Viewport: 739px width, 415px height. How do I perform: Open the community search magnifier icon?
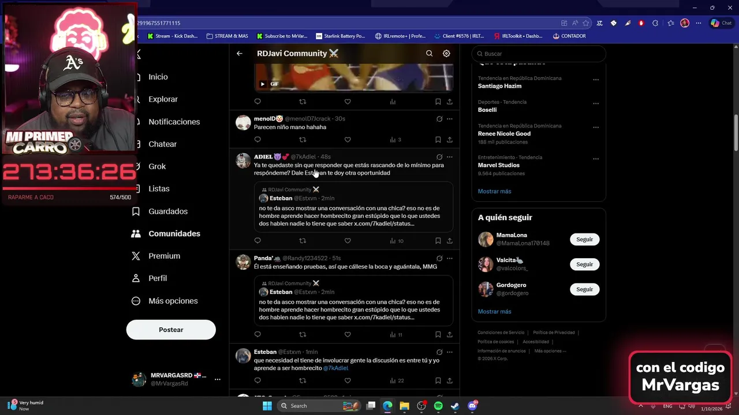(x=429, y=53)
